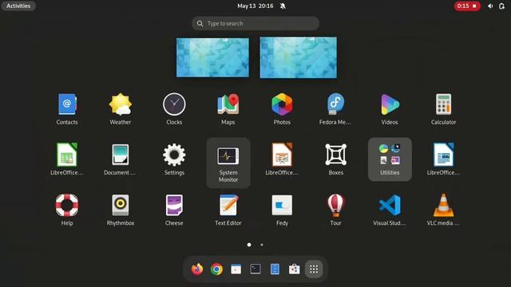
Task: Open the Photos app
Action: [x=282, y=109]
